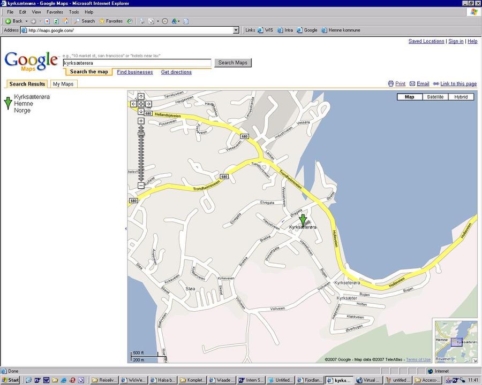Open the Favorites menu
Screen dimensions: 482x385
pyautogui.click(x=54, y=12)
